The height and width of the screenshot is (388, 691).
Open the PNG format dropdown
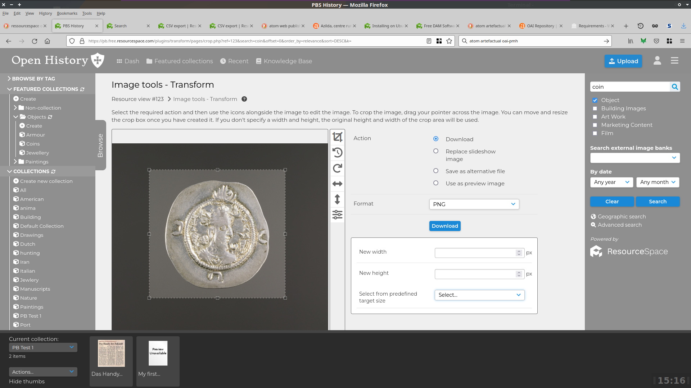pos(474,204)
